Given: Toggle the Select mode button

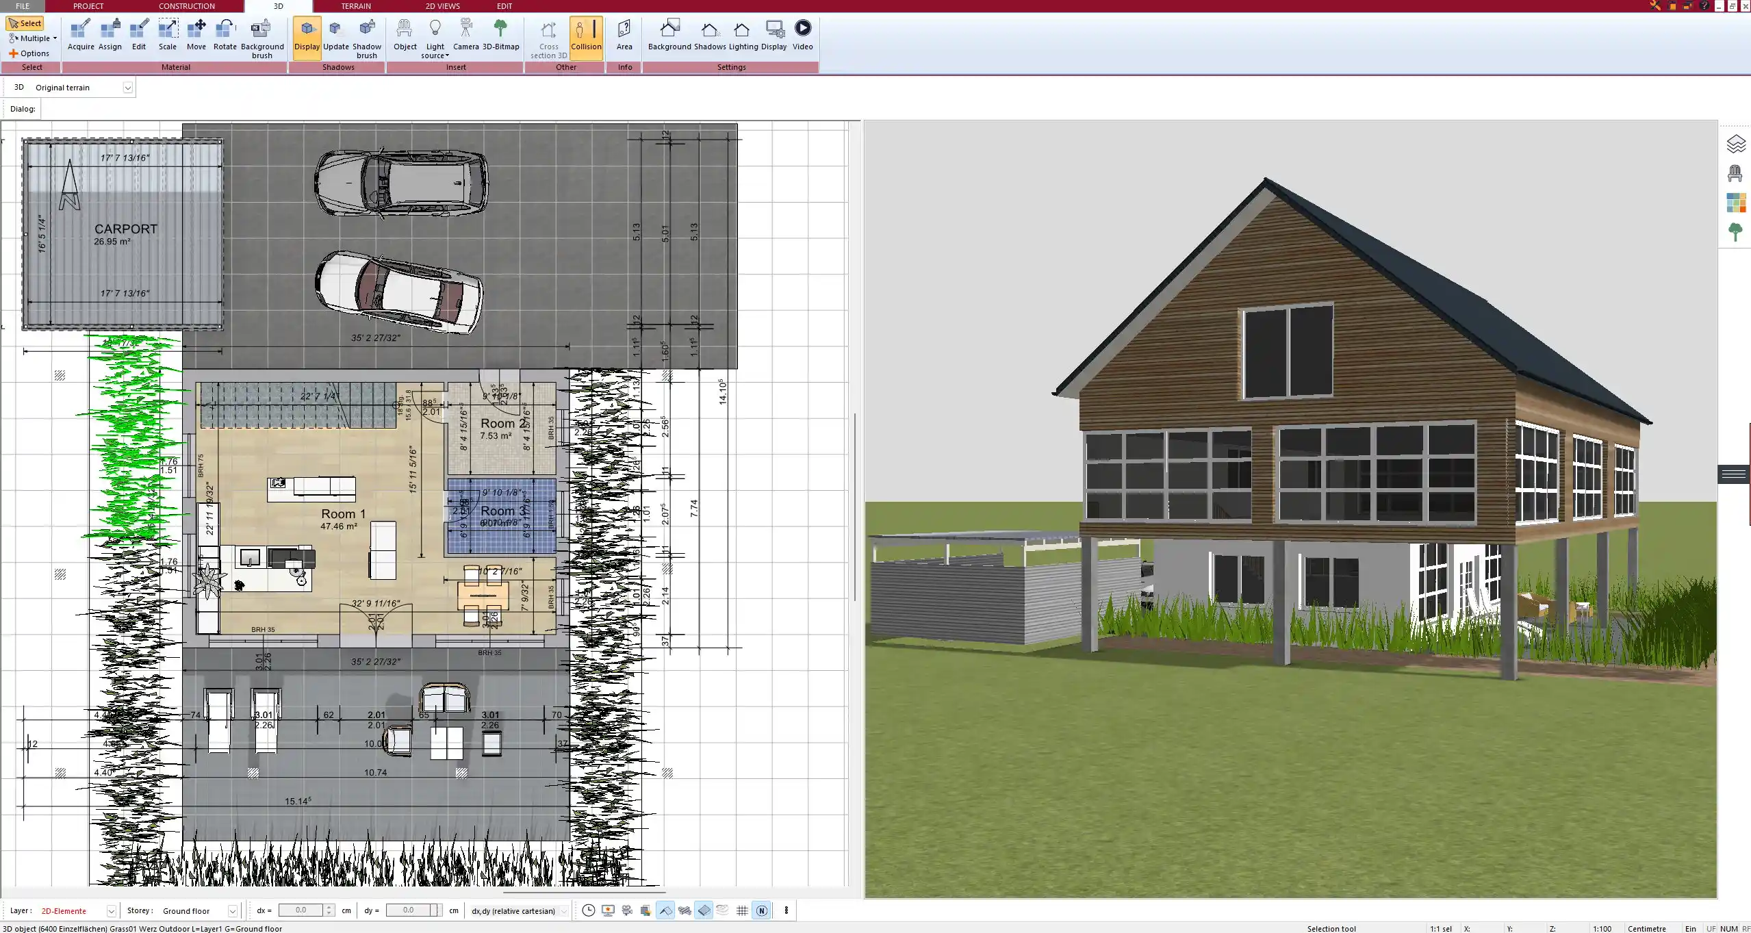Looking at the screenshot, I should (25, 23).
